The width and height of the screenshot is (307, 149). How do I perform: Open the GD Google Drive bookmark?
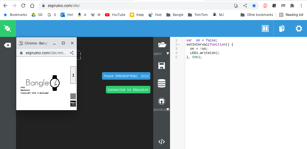(x=37, y=15)
